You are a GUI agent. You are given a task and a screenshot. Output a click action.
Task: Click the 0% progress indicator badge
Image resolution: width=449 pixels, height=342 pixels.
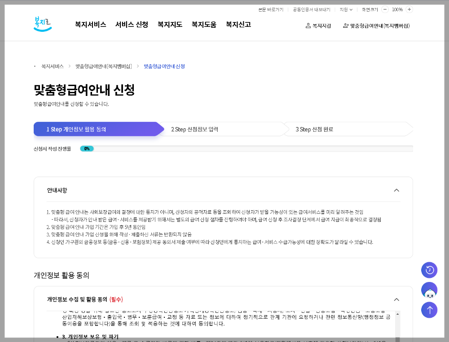pos(87,149)
